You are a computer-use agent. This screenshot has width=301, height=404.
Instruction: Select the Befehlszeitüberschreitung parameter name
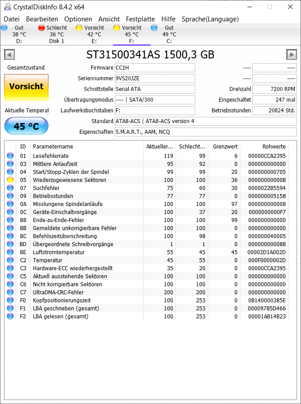point(65,236)
